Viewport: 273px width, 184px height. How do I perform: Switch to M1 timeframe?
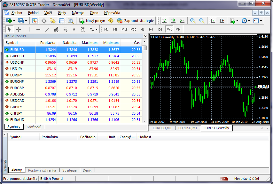tap(106, 30)
